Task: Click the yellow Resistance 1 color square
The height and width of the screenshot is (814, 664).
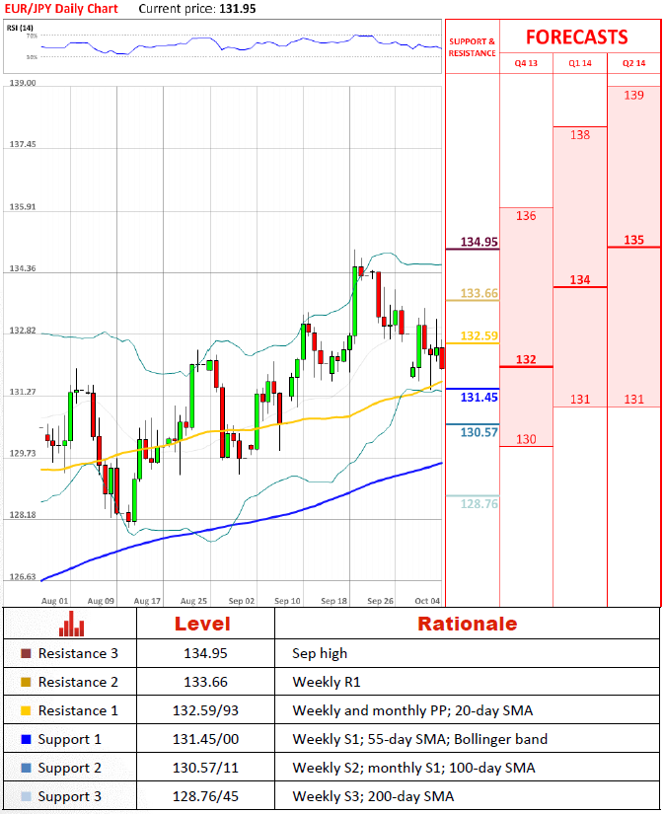Action: (x=25, y=710)
